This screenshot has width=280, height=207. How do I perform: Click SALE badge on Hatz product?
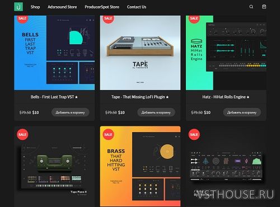click(194, 18)
